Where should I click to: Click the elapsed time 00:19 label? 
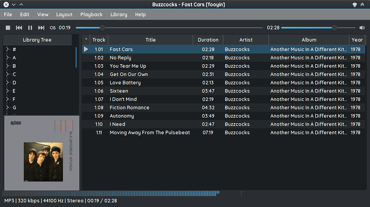[65, 28]
